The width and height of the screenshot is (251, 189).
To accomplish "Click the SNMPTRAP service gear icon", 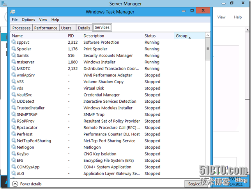I will point(14,114).
